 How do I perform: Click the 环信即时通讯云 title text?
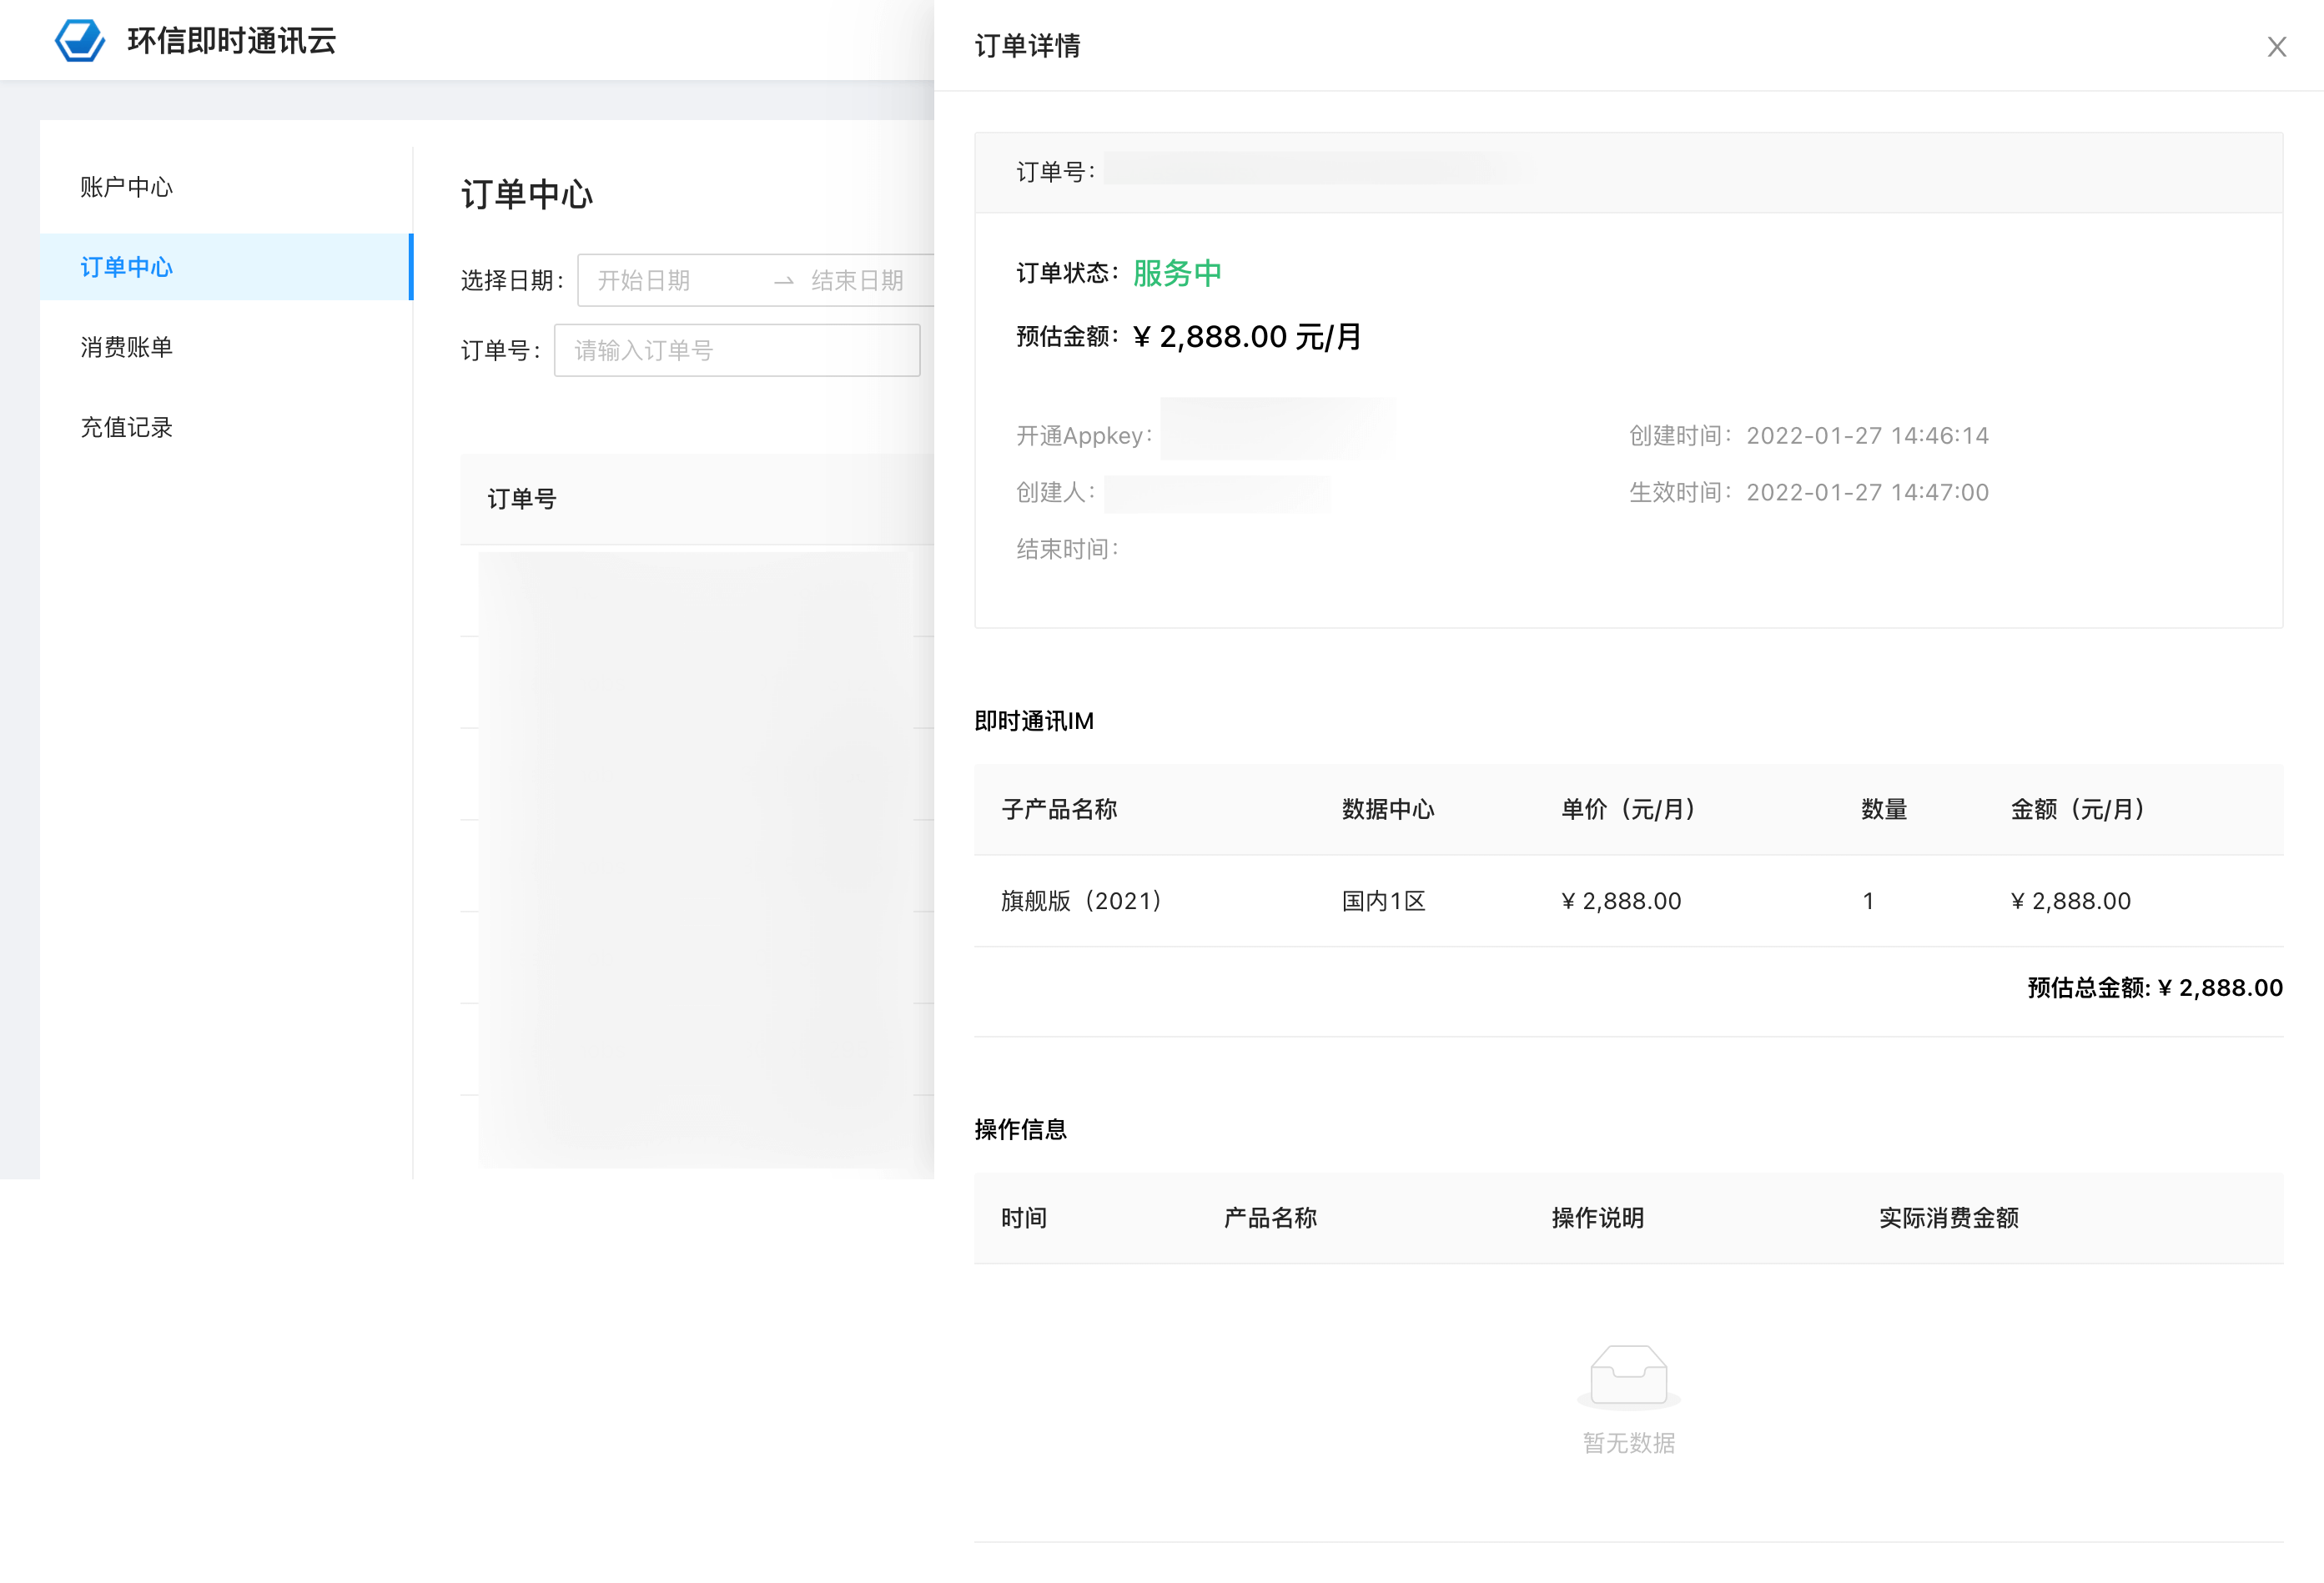tap(231, 41)
